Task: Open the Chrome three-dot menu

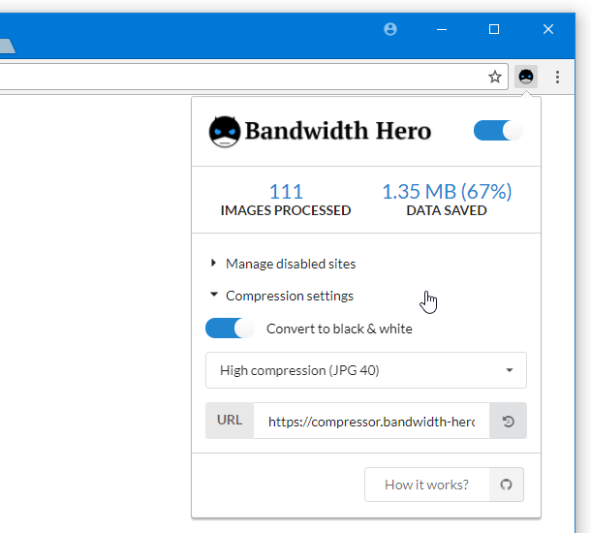Action: (x=557, y=77)
